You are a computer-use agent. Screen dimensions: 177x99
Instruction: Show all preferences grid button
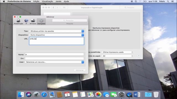(64, 7)
